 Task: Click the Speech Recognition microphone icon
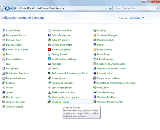pos(49,88)
